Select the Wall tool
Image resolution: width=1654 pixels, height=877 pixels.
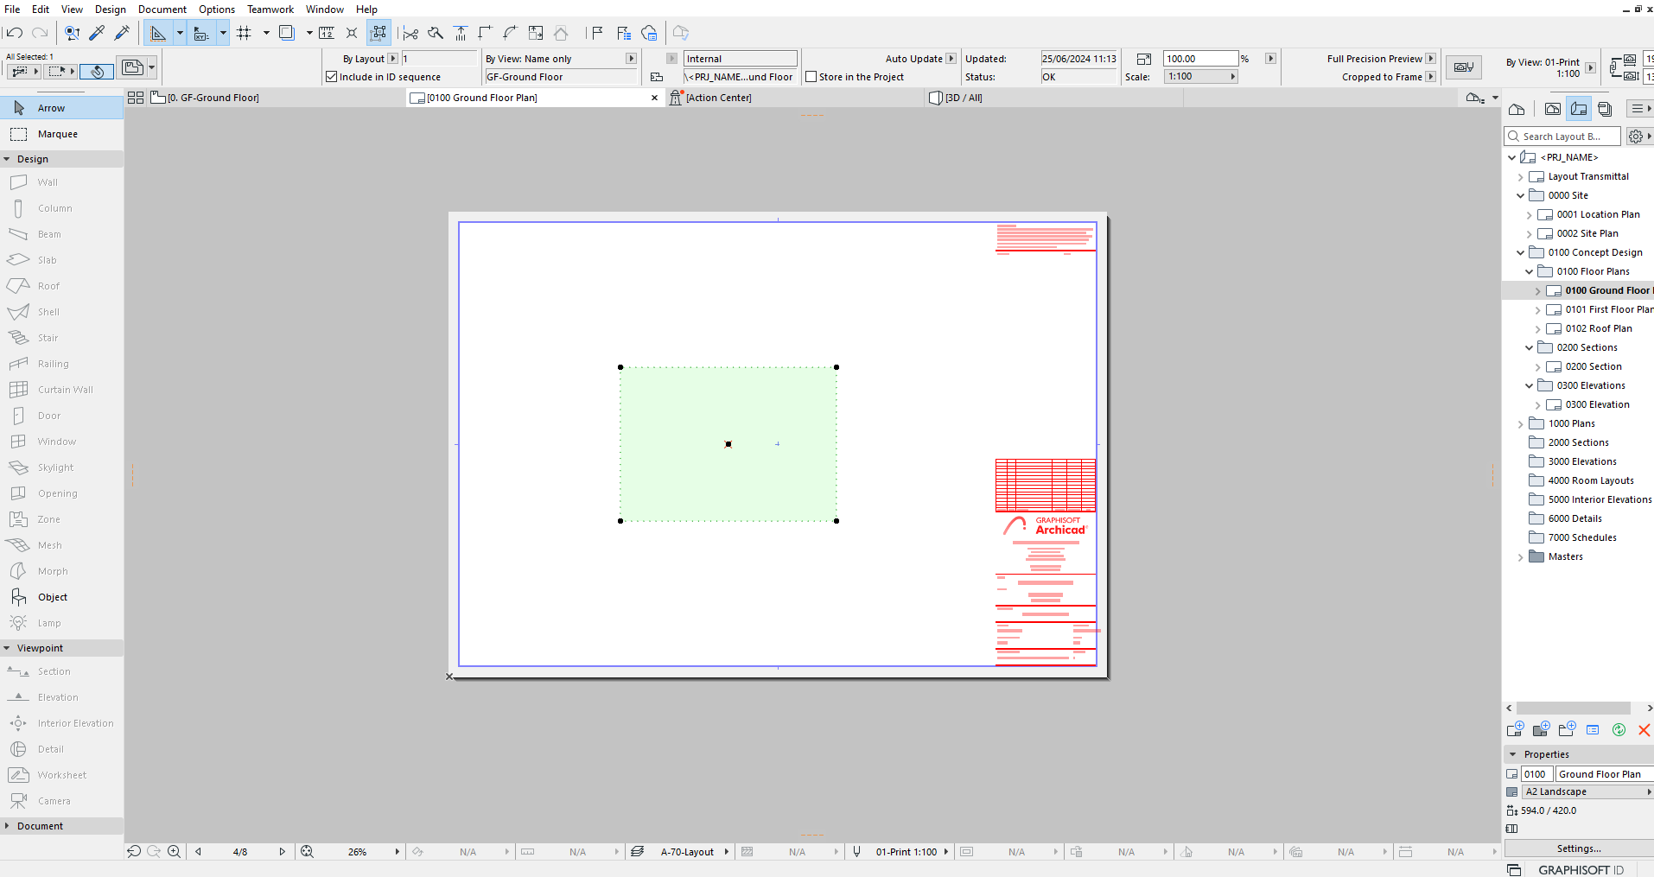click(x=47, y=181)
